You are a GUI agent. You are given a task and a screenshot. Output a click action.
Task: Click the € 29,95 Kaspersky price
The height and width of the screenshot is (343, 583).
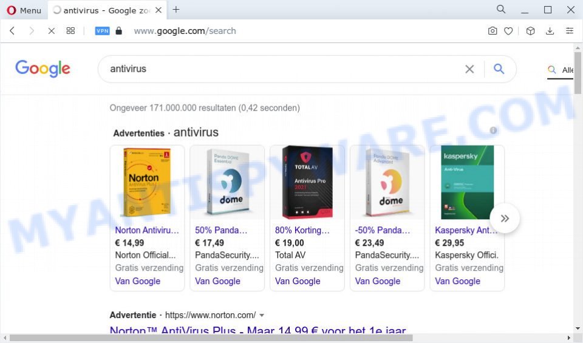tap(449, 243)
